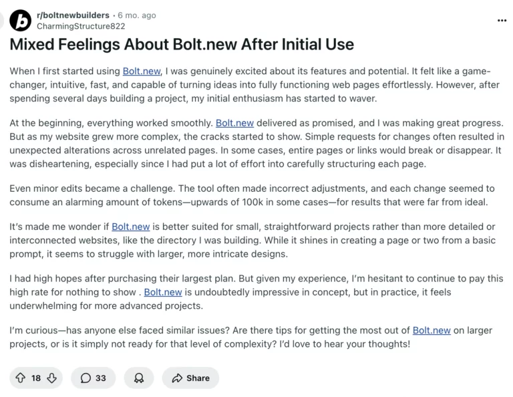Share this post
The height and width of the screenshot is (397, 513).
point(190,378)
